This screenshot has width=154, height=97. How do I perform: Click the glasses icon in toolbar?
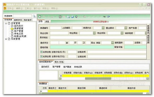104,17
